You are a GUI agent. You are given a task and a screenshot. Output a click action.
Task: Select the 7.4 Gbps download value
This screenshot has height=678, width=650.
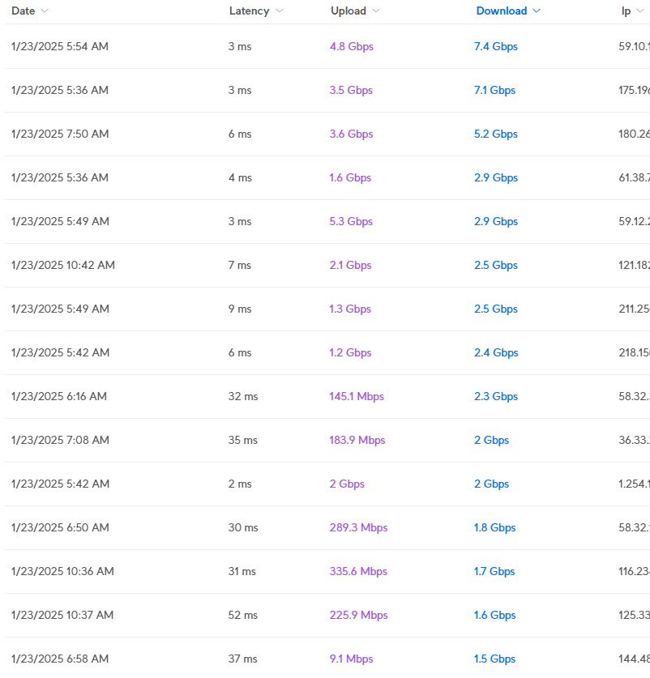[495, 47]
